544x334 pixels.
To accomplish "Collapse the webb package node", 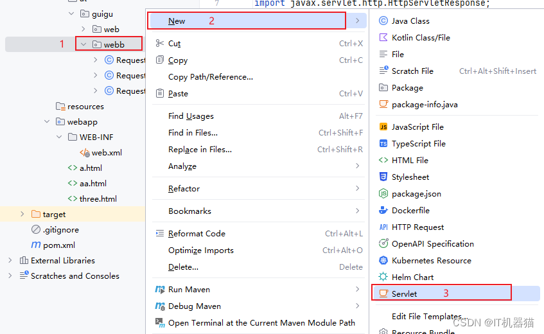I will pos(83,44).
